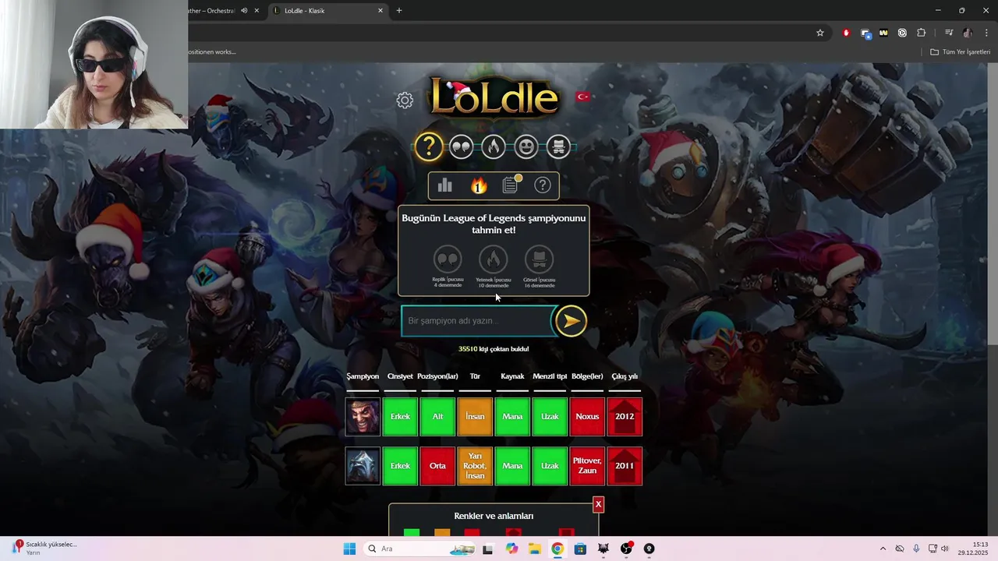
Task: Click the green Alt position cell
Action: [x=437, y=416]
